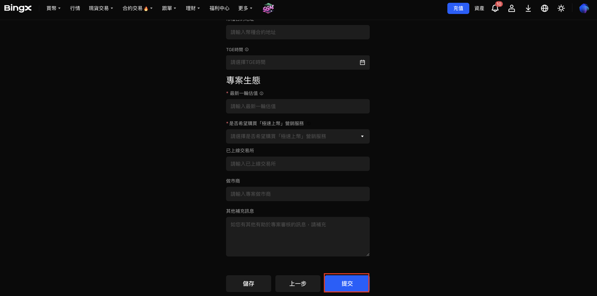Click the download app icon

point(528,8)
